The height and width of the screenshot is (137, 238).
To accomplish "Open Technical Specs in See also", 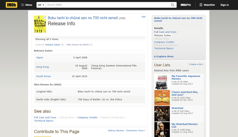I will (x=44, y=121).
